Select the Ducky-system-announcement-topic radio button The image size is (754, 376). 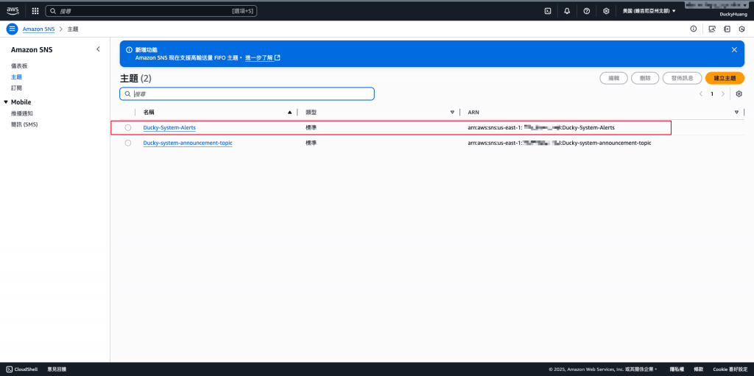pyautogui.click(x=128, y=143)
